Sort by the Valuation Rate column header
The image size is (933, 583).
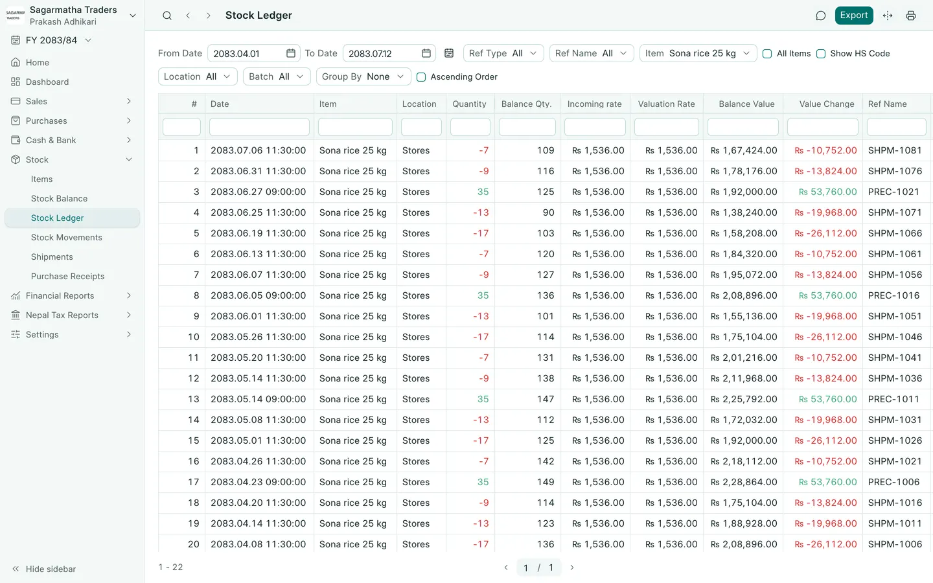666,104
